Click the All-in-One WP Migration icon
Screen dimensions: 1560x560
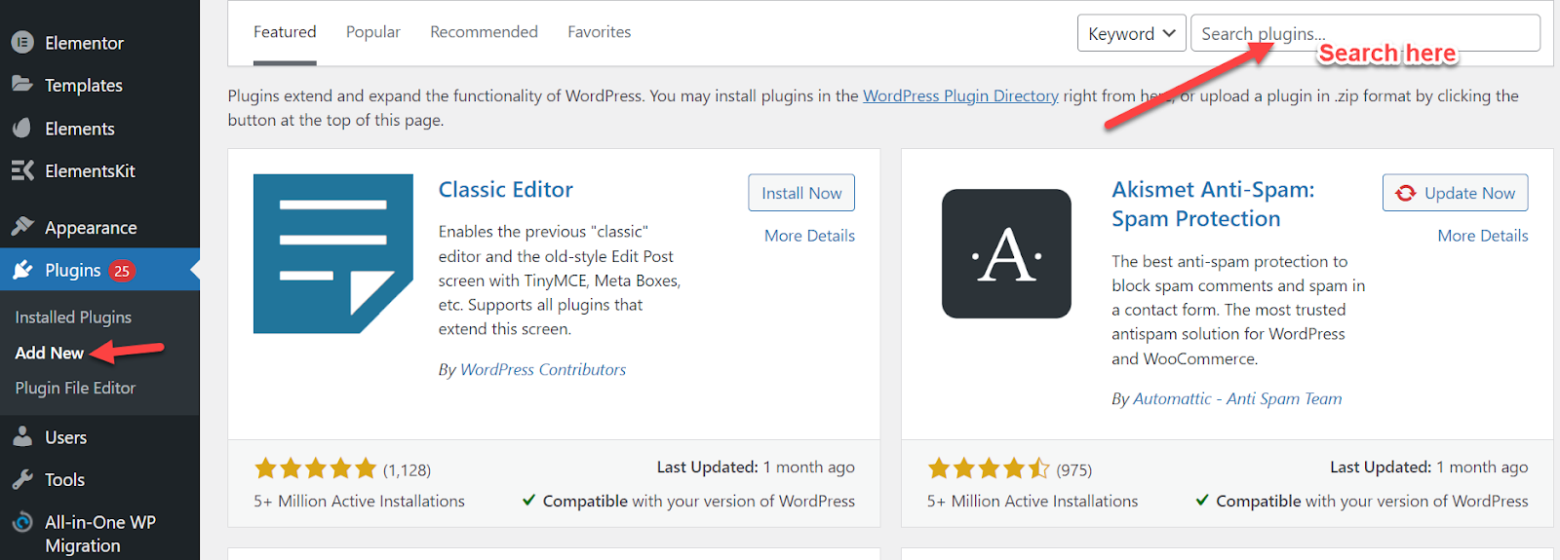click(22, 522)
